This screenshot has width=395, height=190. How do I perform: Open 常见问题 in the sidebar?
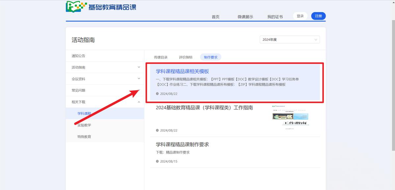tap(79, 90)
